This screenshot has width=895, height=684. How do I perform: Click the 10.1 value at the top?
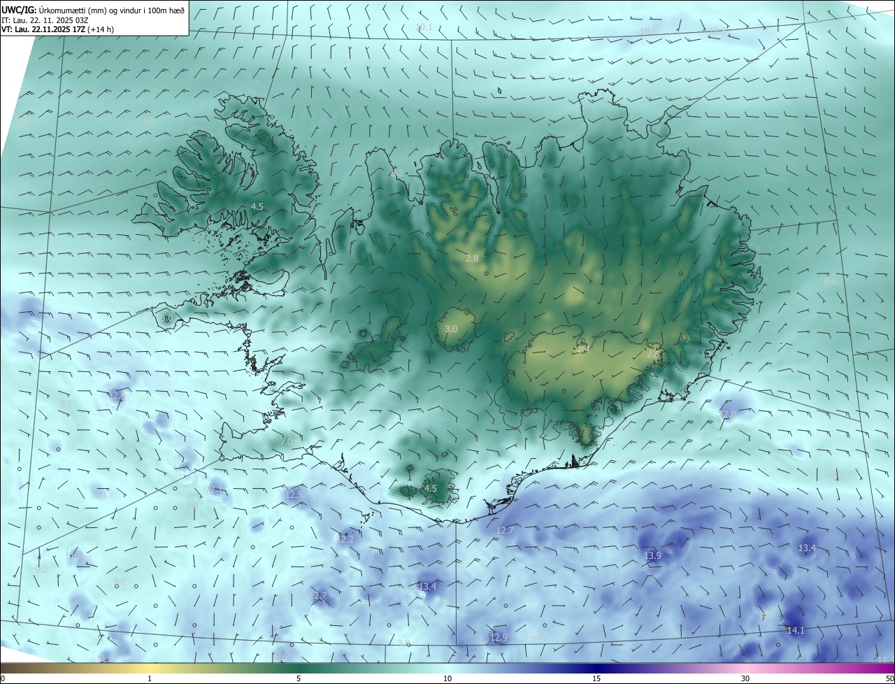(x=424, y=27)
